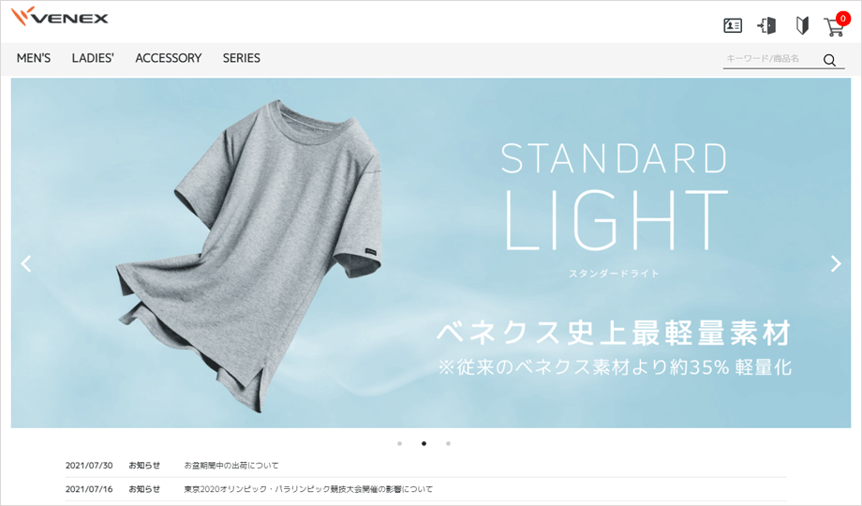
Task: Focus the keyword search field
Action: click(x=772, y=59)
